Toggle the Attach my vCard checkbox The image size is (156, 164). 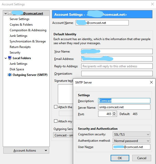[56, 121]
